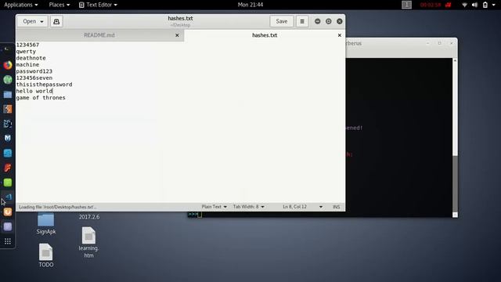Minimize the background terminal window
Screen dimensions: 501x282
[x=427, y=43]
